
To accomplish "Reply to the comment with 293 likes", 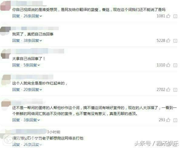I will pyautogui.click(x=16, y=120).
